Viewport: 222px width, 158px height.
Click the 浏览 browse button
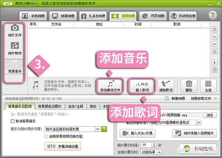tap(209, 115)
